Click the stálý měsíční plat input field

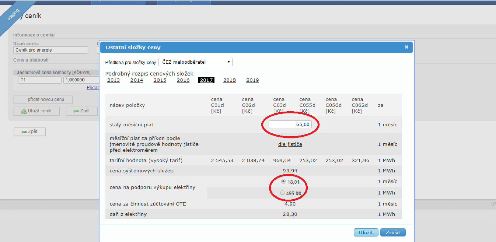pyautogui.click(x=290, y=124)
